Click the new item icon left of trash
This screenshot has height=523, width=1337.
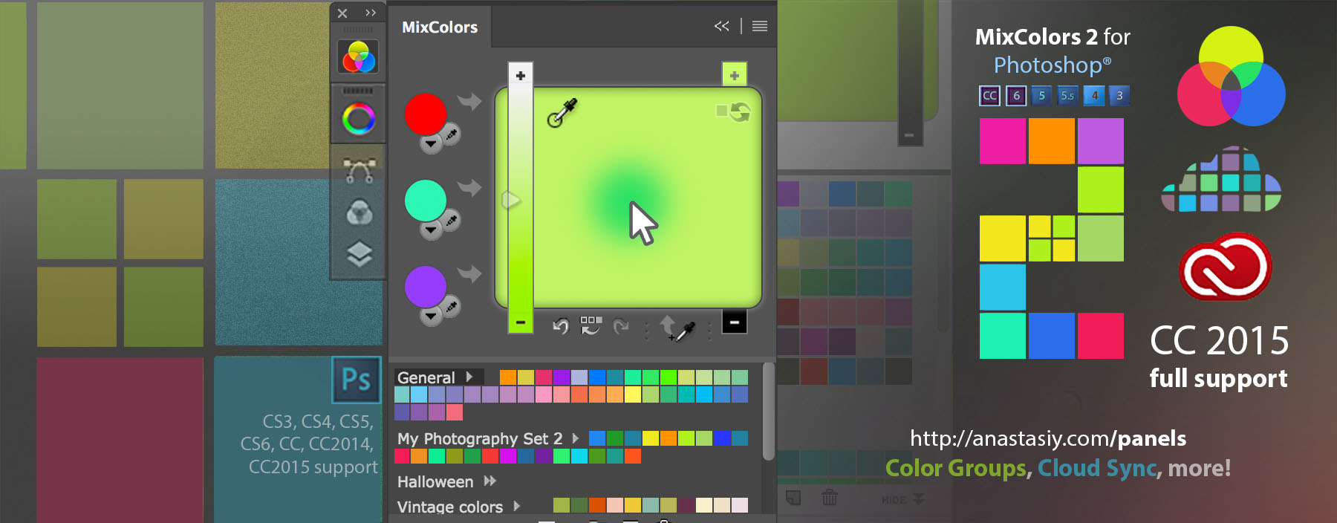tap(793, 498)
